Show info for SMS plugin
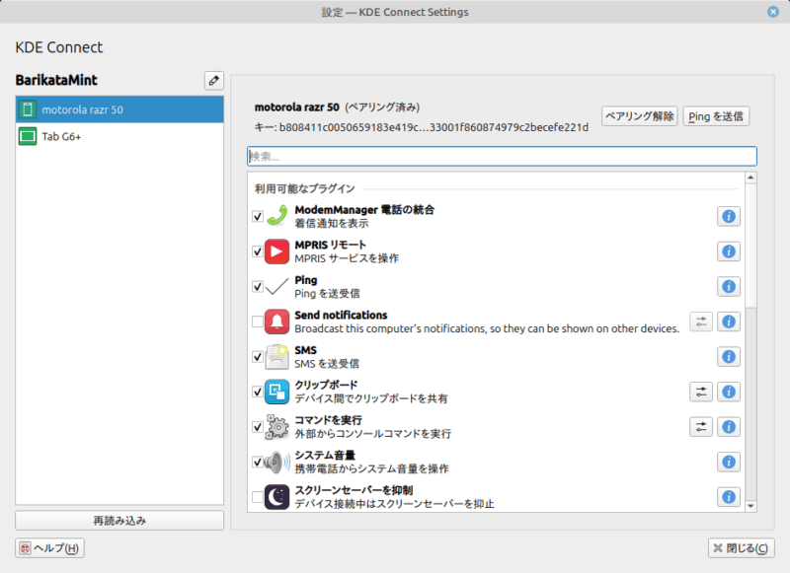The width and height of the screenshot is (790, 573). [x=729, y=356]
